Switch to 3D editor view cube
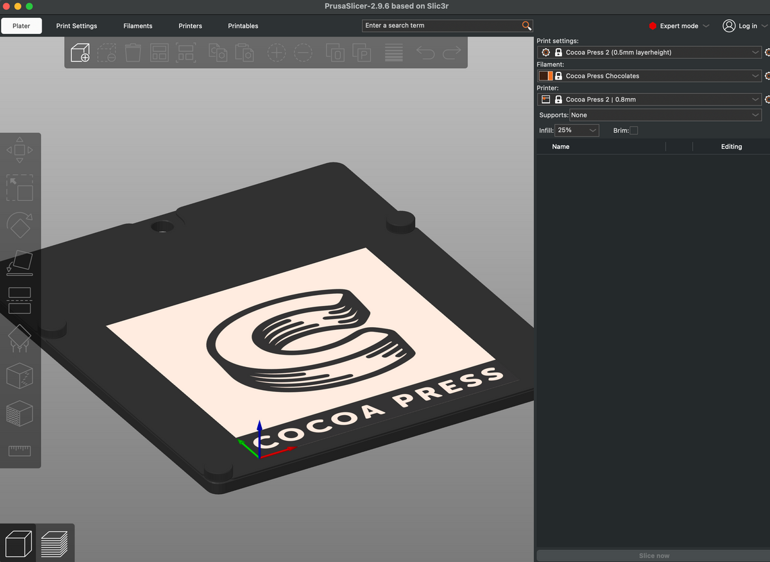Screen dimensions: 770x562 click(18, 544)
